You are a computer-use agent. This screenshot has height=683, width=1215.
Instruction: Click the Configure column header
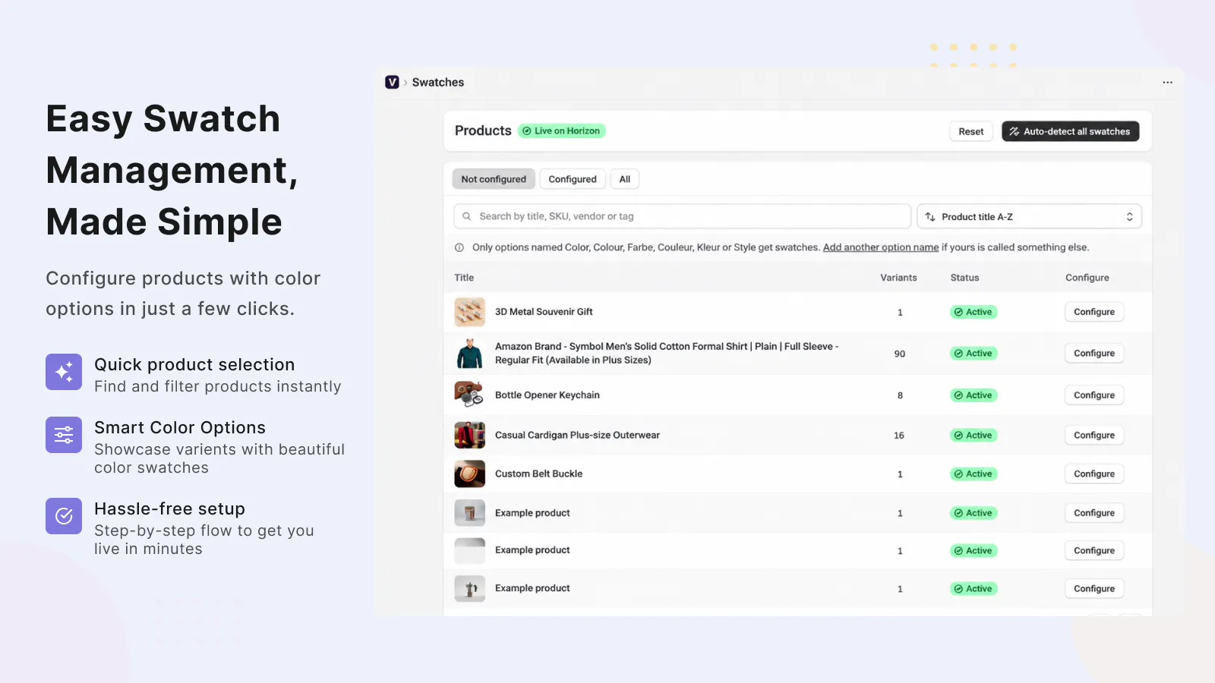pyautogui.click(x=1087, y=278)
